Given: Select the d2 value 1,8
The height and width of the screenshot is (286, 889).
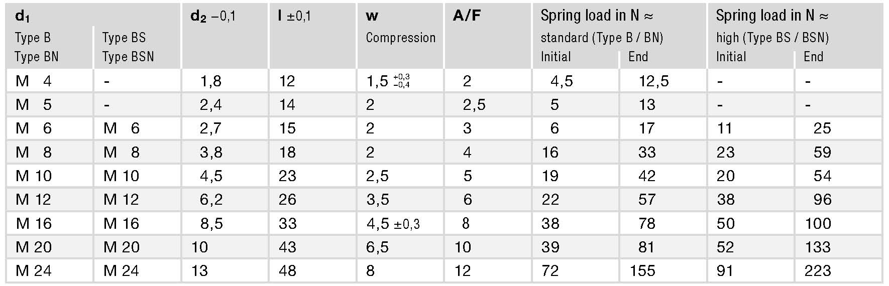Looking at the screenshot, I should (x=210, y=81).
